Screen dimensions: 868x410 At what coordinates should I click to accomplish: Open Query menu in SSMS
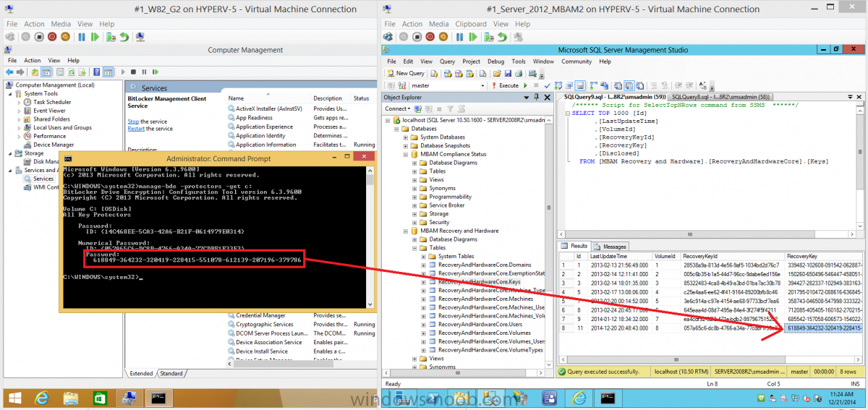click(447, 61)
